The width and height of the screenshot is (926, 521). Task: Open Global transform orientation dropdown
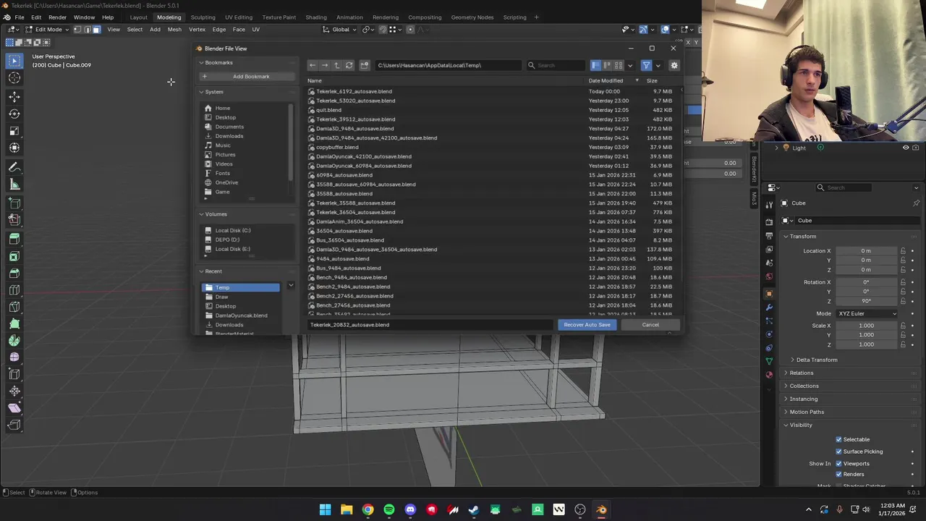pyautogui.click(x=341, y=30)
